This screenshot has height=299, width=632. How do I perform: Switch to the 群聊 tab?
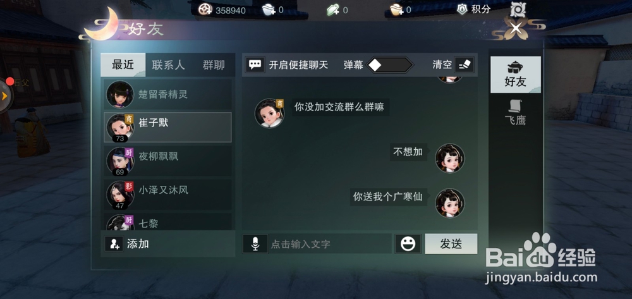(x=214, y=65)
